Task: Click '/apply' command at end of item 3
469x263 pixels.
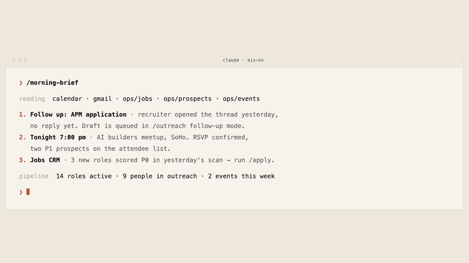Action: tap(260, 160)
